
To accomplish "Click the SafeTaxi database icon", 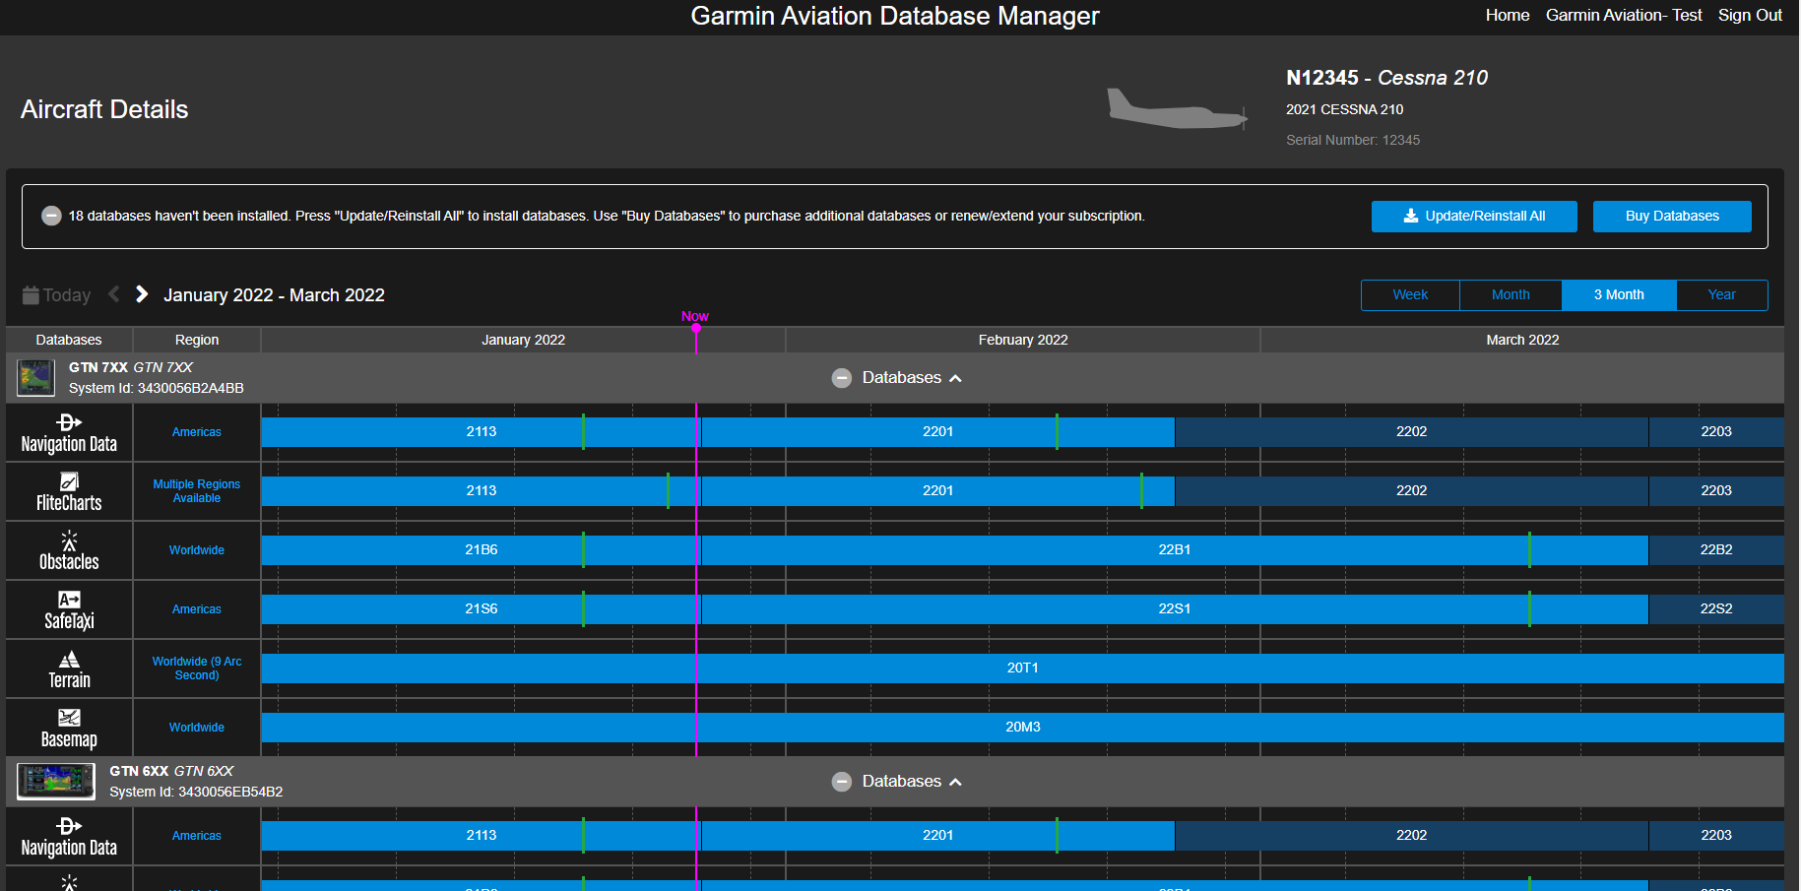I will (x=69, y=600).
